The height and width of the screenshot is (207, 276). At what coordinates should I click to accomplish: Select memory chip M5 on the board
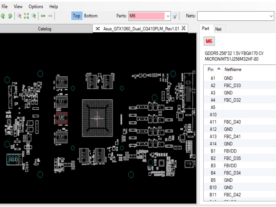[61, 137]
